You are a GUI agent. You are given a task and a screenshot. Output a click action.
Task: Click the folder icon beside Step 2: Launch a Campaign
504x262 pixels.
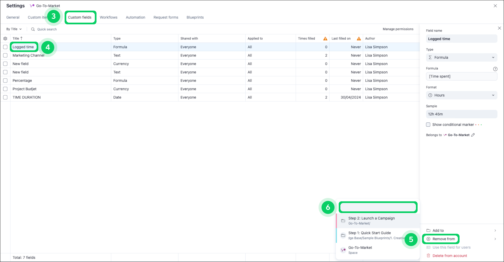coord(343,220)
